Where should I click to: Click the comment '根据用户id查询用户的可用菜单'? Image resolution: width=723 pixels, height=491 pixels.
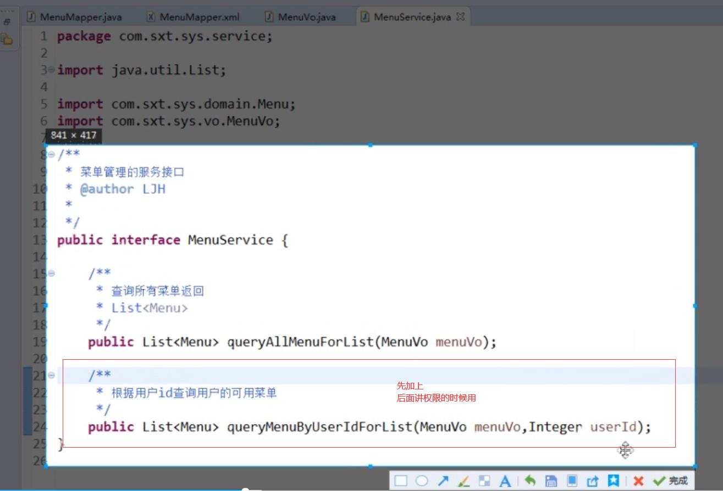click(194, 393)
